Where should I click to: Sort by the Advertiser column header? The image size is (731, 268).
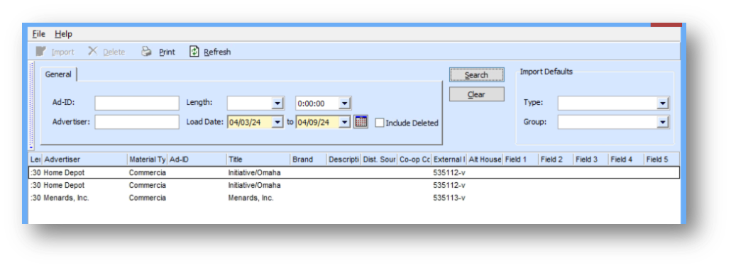(x=85, y=160)
